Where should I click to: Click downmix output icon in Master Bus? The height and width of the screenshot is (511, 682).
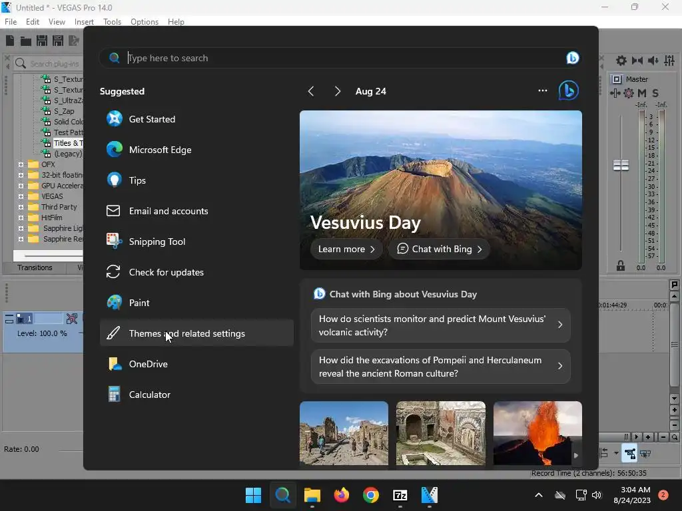pyautogui.click(x=637, y=61)
